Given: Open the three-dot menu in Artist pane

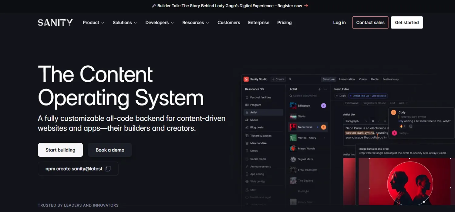Looking at the screenshot, I should (x=325, y=89).
